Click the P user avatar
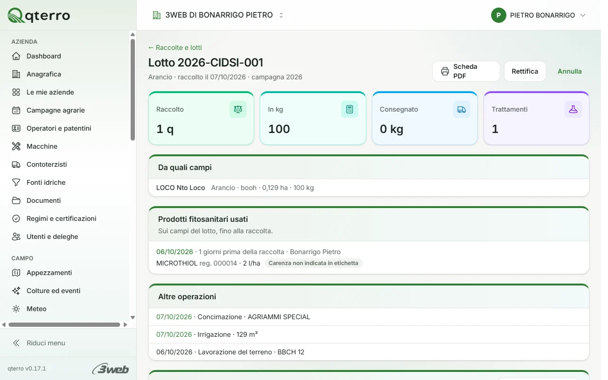608x380 pixels. 499,15
